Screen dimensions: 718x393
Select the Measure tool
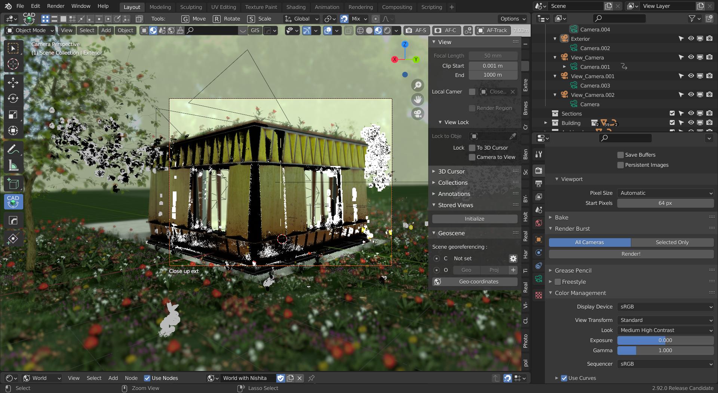click(13, 165)
